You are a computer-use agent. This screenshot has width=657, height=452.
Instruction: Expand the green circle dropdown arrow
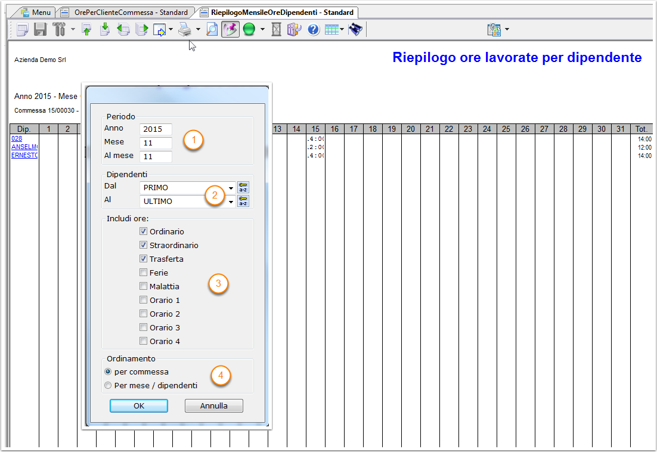(x=263, y=29)
